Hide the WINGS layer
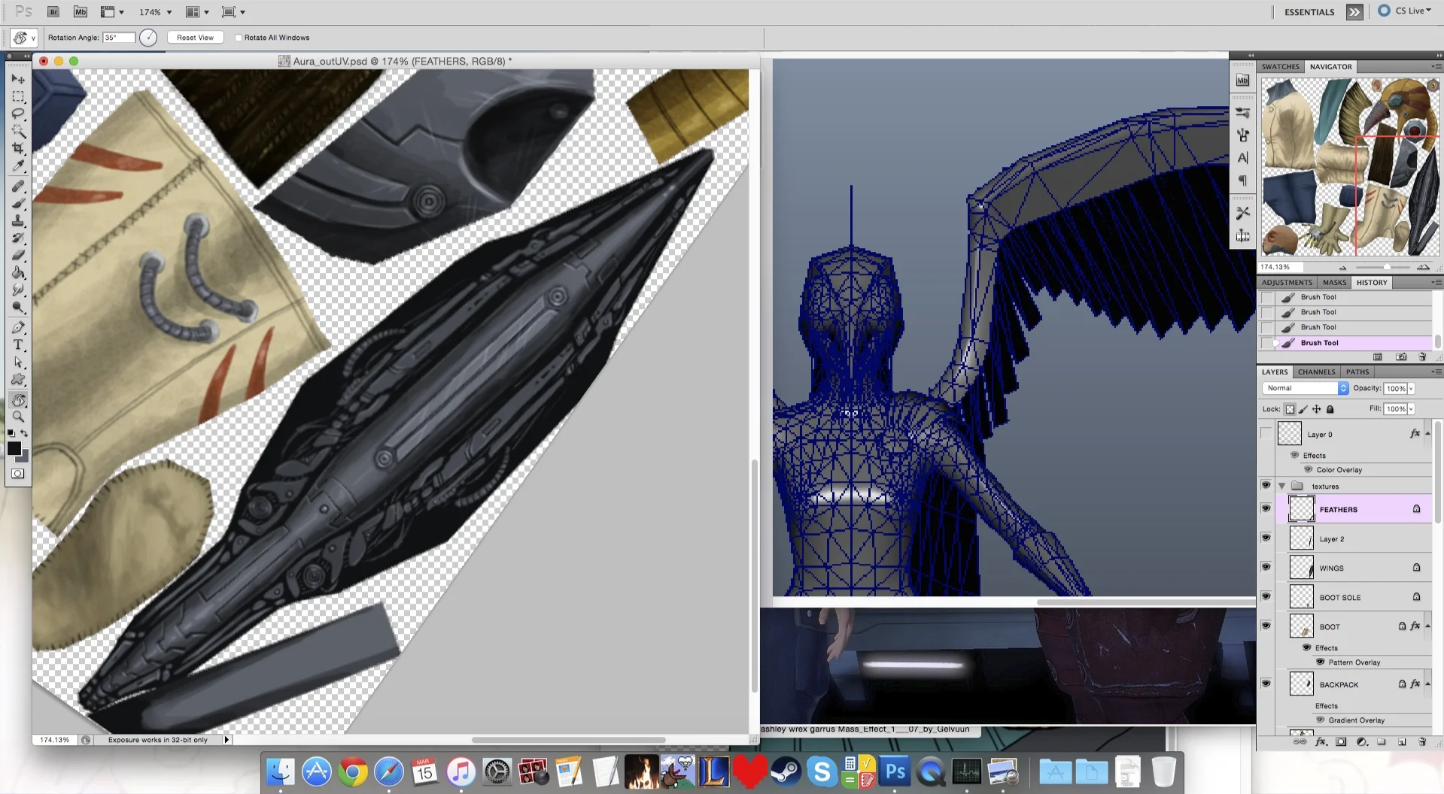The image size is (1444, 794). pos(1266,568)
